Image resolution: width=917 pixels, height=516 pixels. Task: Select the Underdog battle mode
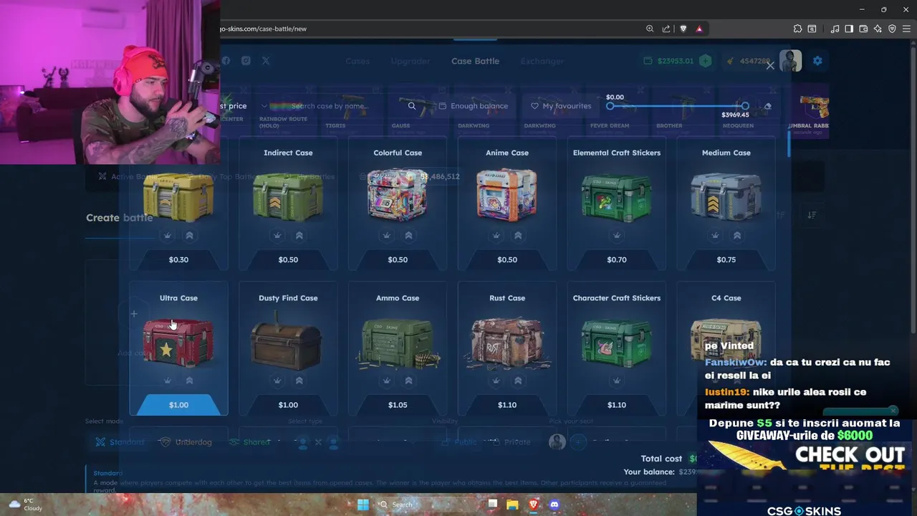click(186, 442)
